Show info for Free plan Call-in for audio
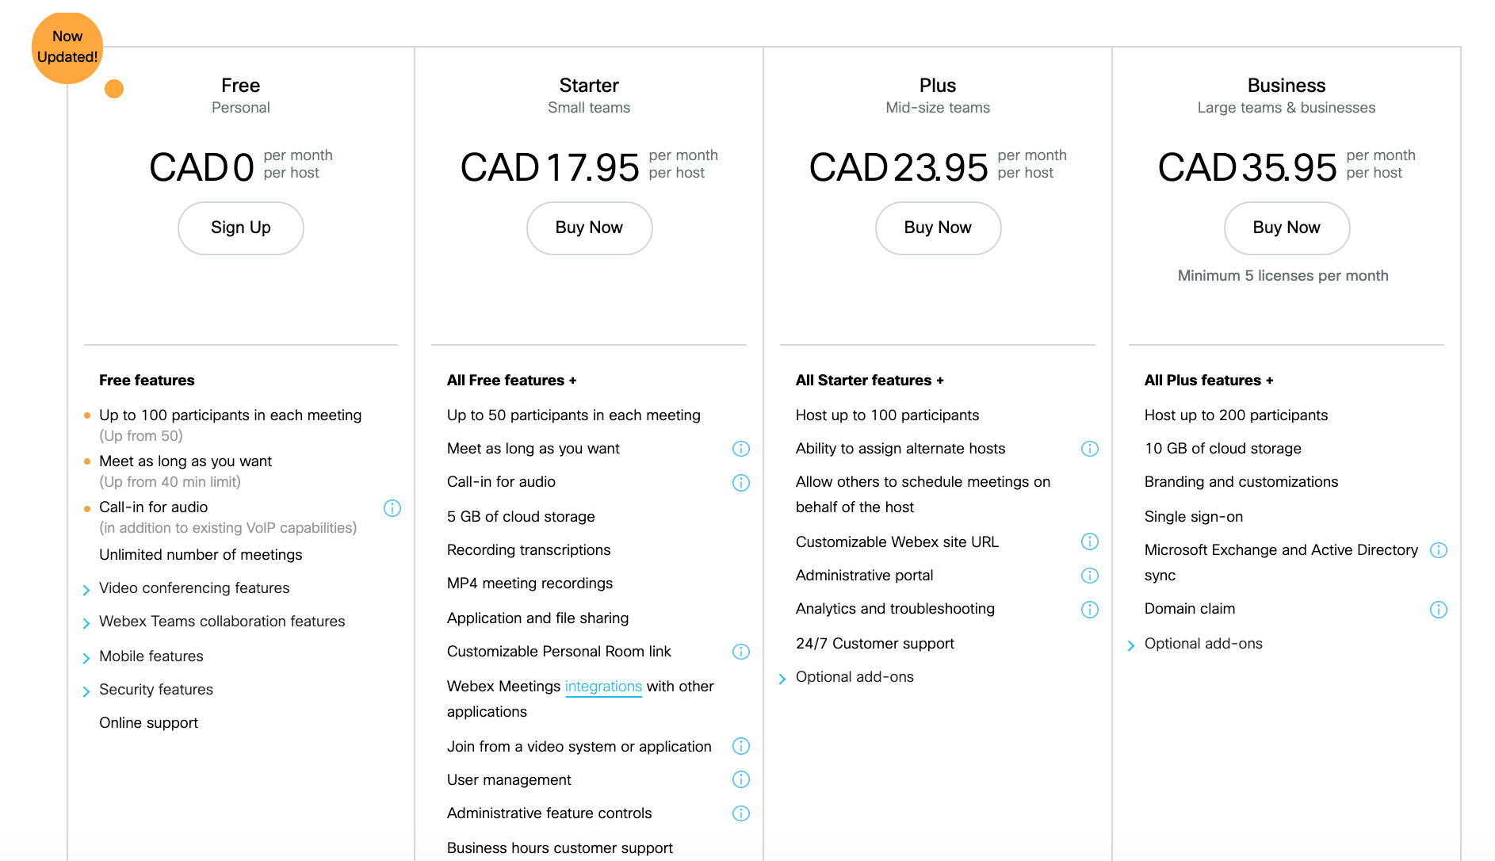This screenshot has width=1495, height=861. pos(392,508)
